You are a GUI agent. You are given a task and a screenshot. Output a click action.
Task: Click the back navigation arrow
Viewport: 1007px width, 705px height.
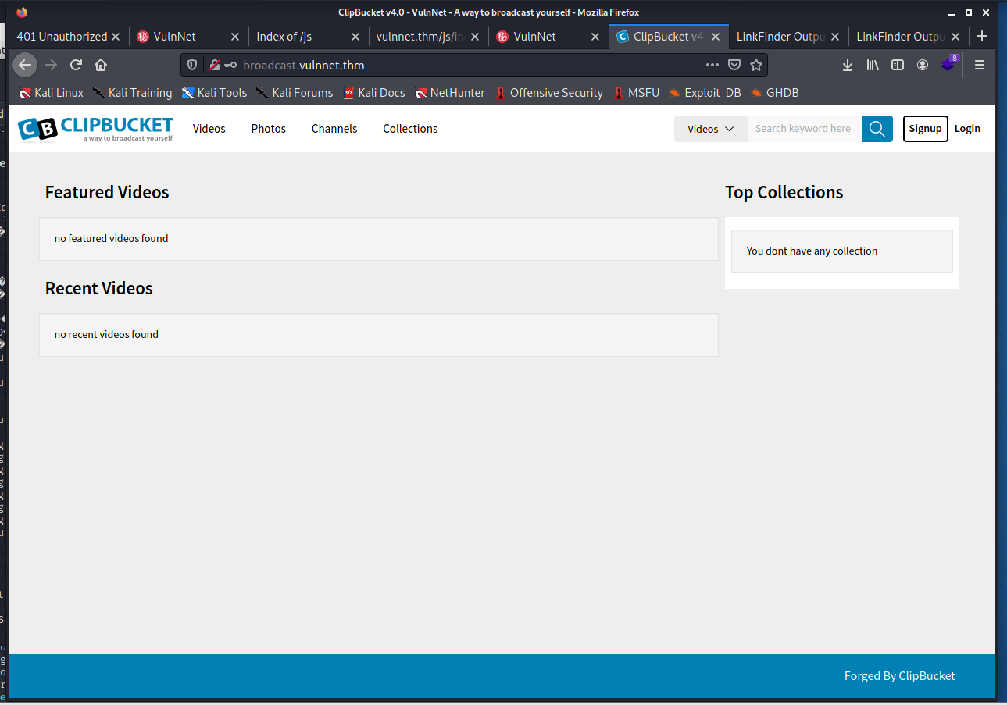[x=25, y=65]
